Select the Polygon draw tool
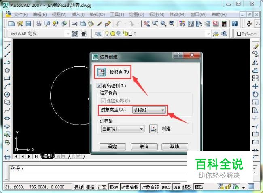This screenshot has width=263, height=193. pyautogui.click(x=7, y=70)
